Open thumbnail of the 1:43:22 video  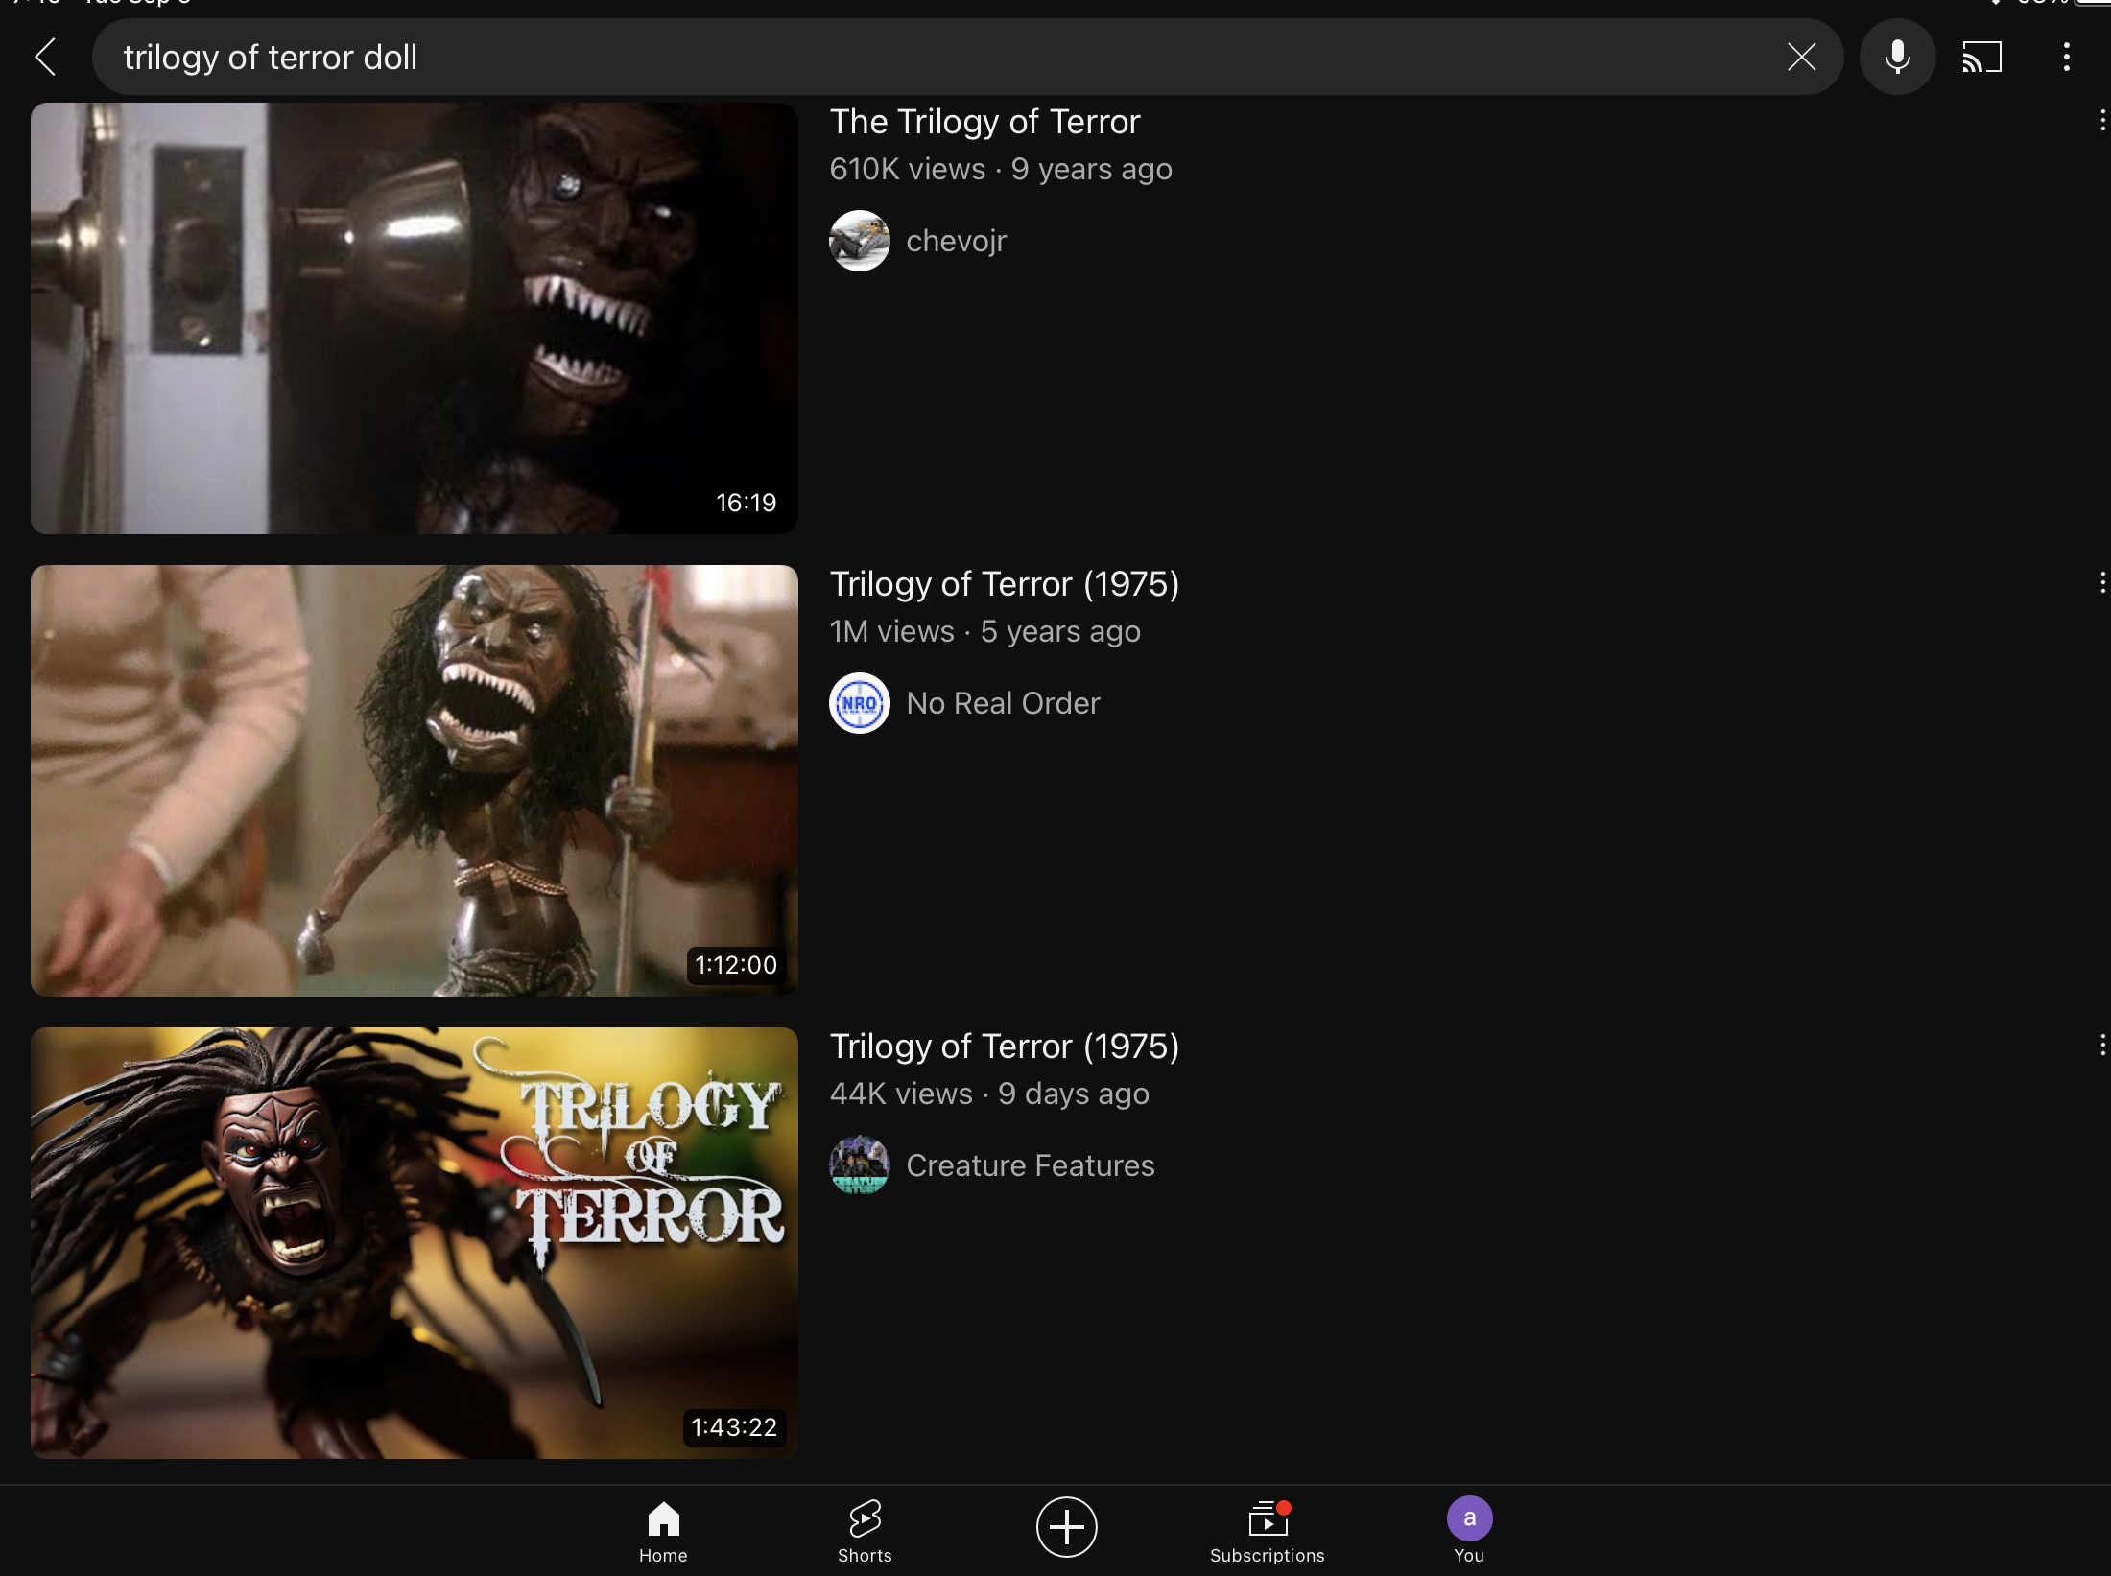[415, 1243]
